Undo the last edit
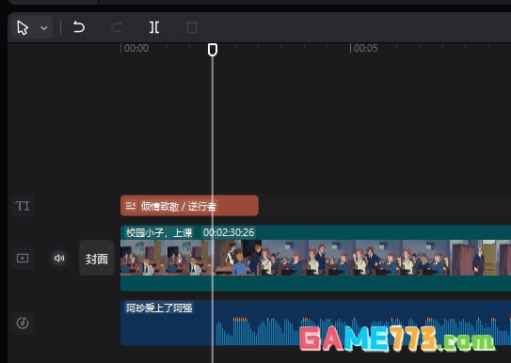This screenshot has width=511, height=363. (x=78, y=27)
